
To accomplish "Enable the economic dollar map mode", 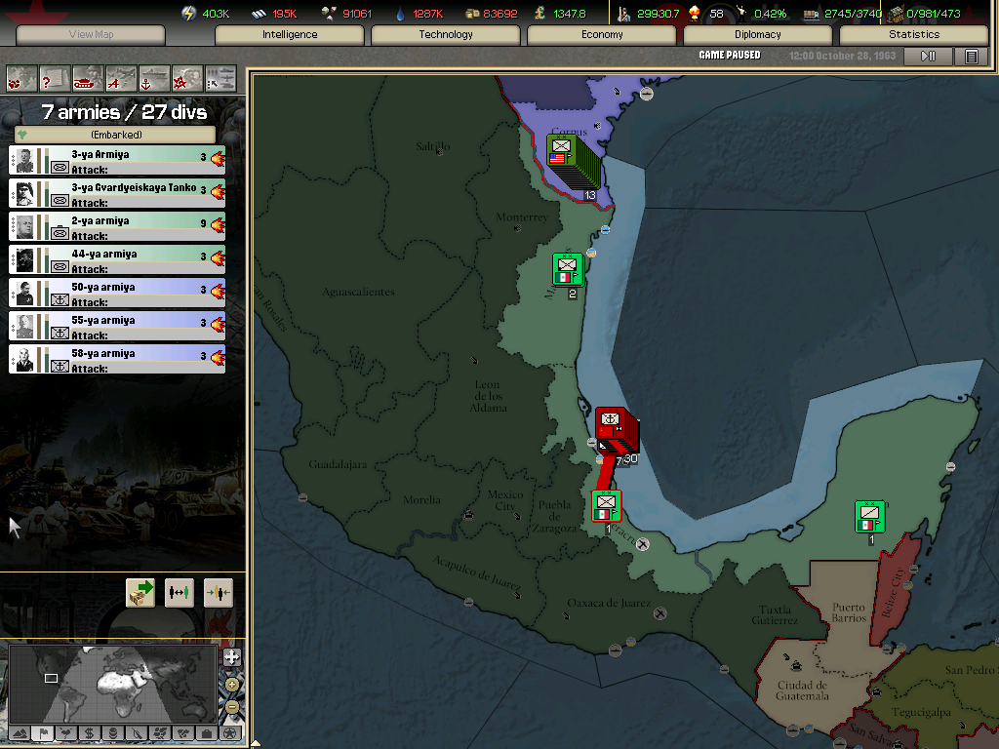I will click(x=89, y=732).
